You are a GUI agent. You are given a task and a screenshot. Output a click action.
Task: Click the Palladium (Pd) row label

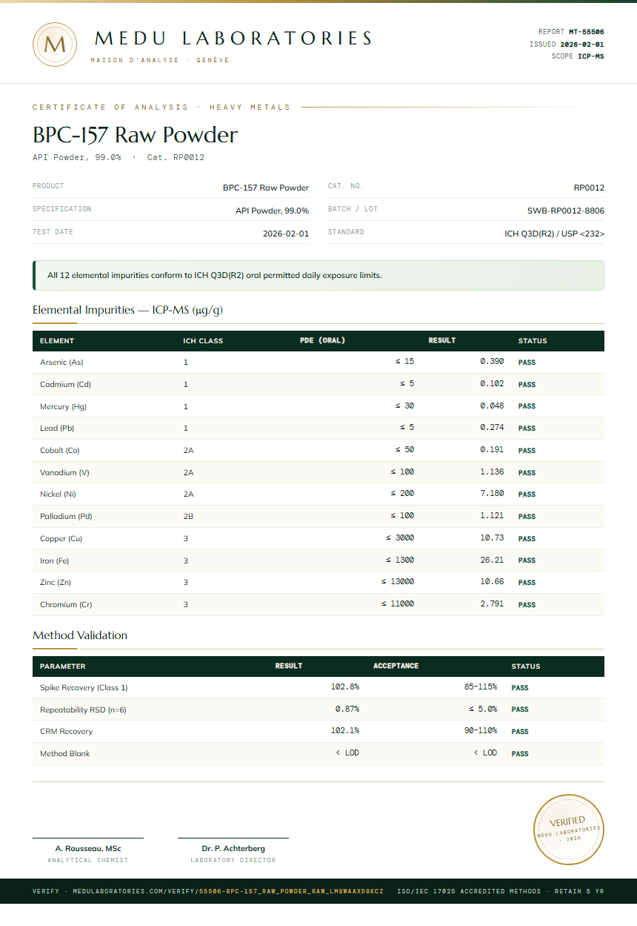66,516
